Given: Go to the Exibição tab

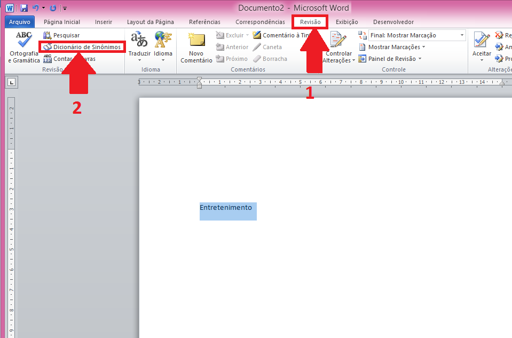Looking at the screenshot, I should click(346, 22).
